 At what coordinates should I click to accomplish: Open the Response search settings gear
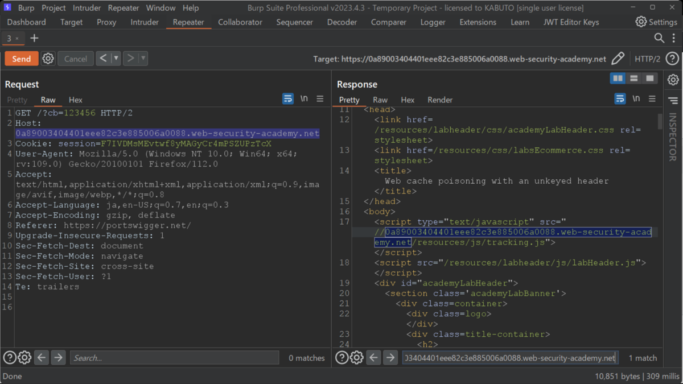coord(356,358)
